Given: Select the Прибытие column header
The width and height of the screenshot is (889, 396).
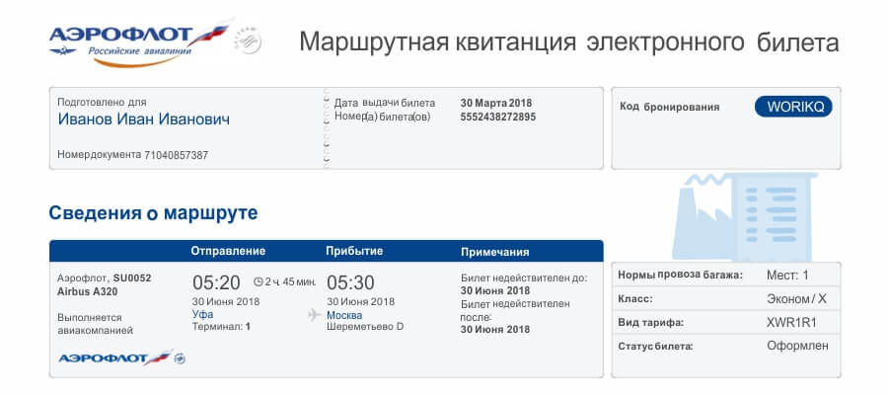Looking at the screenshot, I should 354,251.
